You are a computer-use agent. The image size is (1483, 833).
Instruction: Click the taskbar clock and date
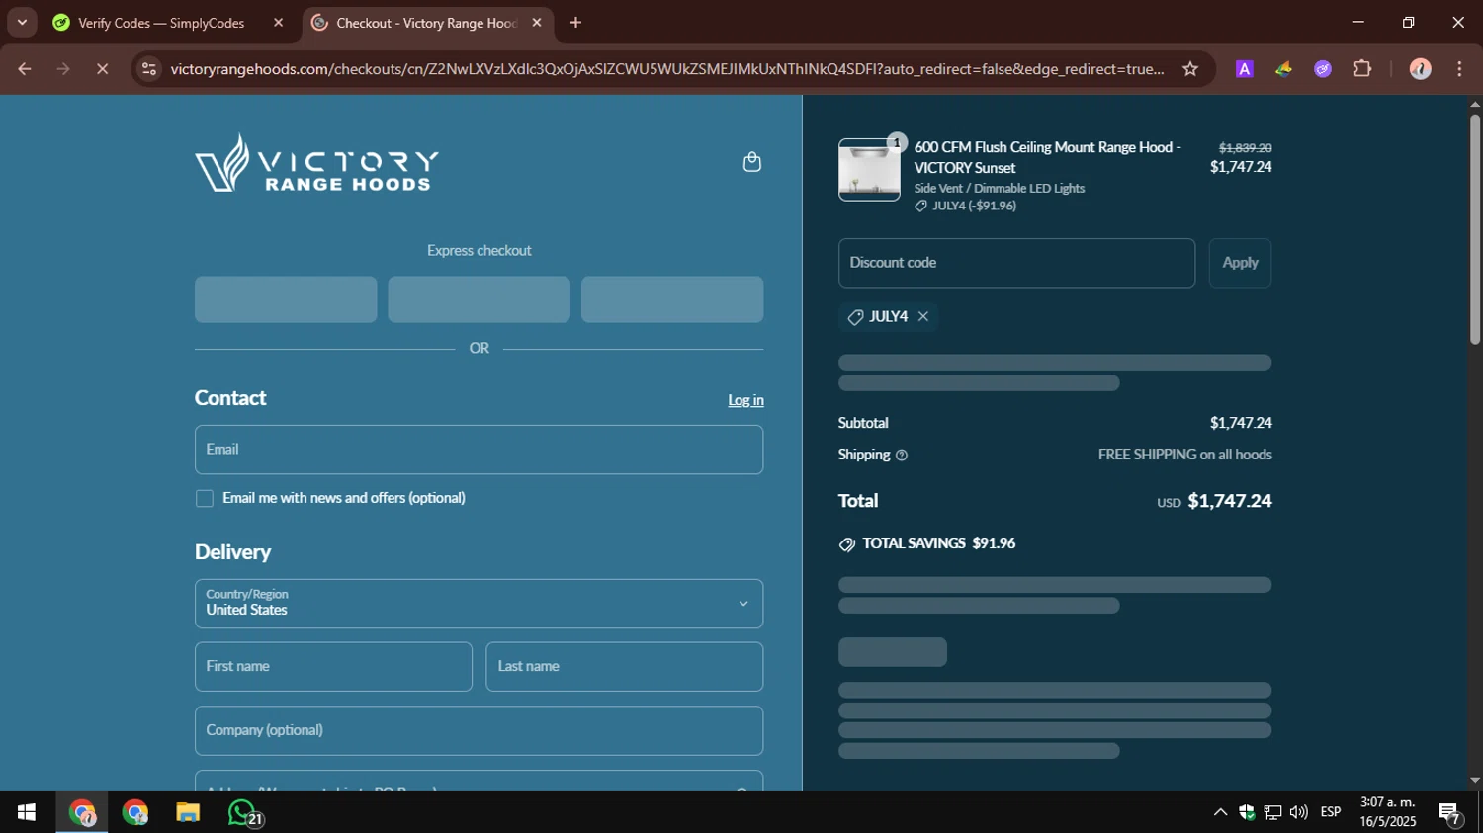(x=1387, y=812)
